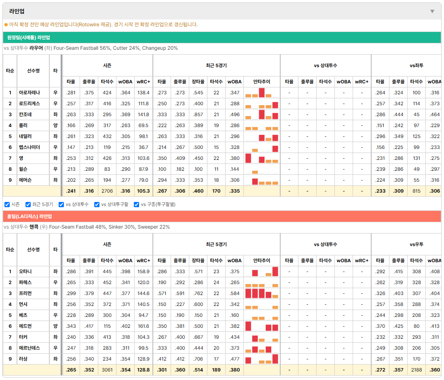Click 러싱 hit trend mini chart
The image size is (444, 380).
pyautogui.click(x=262, y=359)
